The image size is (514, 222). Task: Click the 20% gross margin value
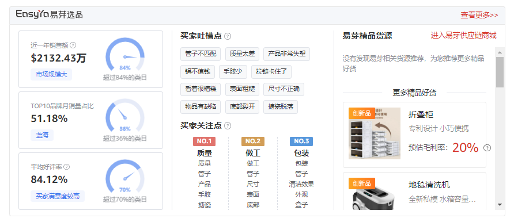coord(466,148)
